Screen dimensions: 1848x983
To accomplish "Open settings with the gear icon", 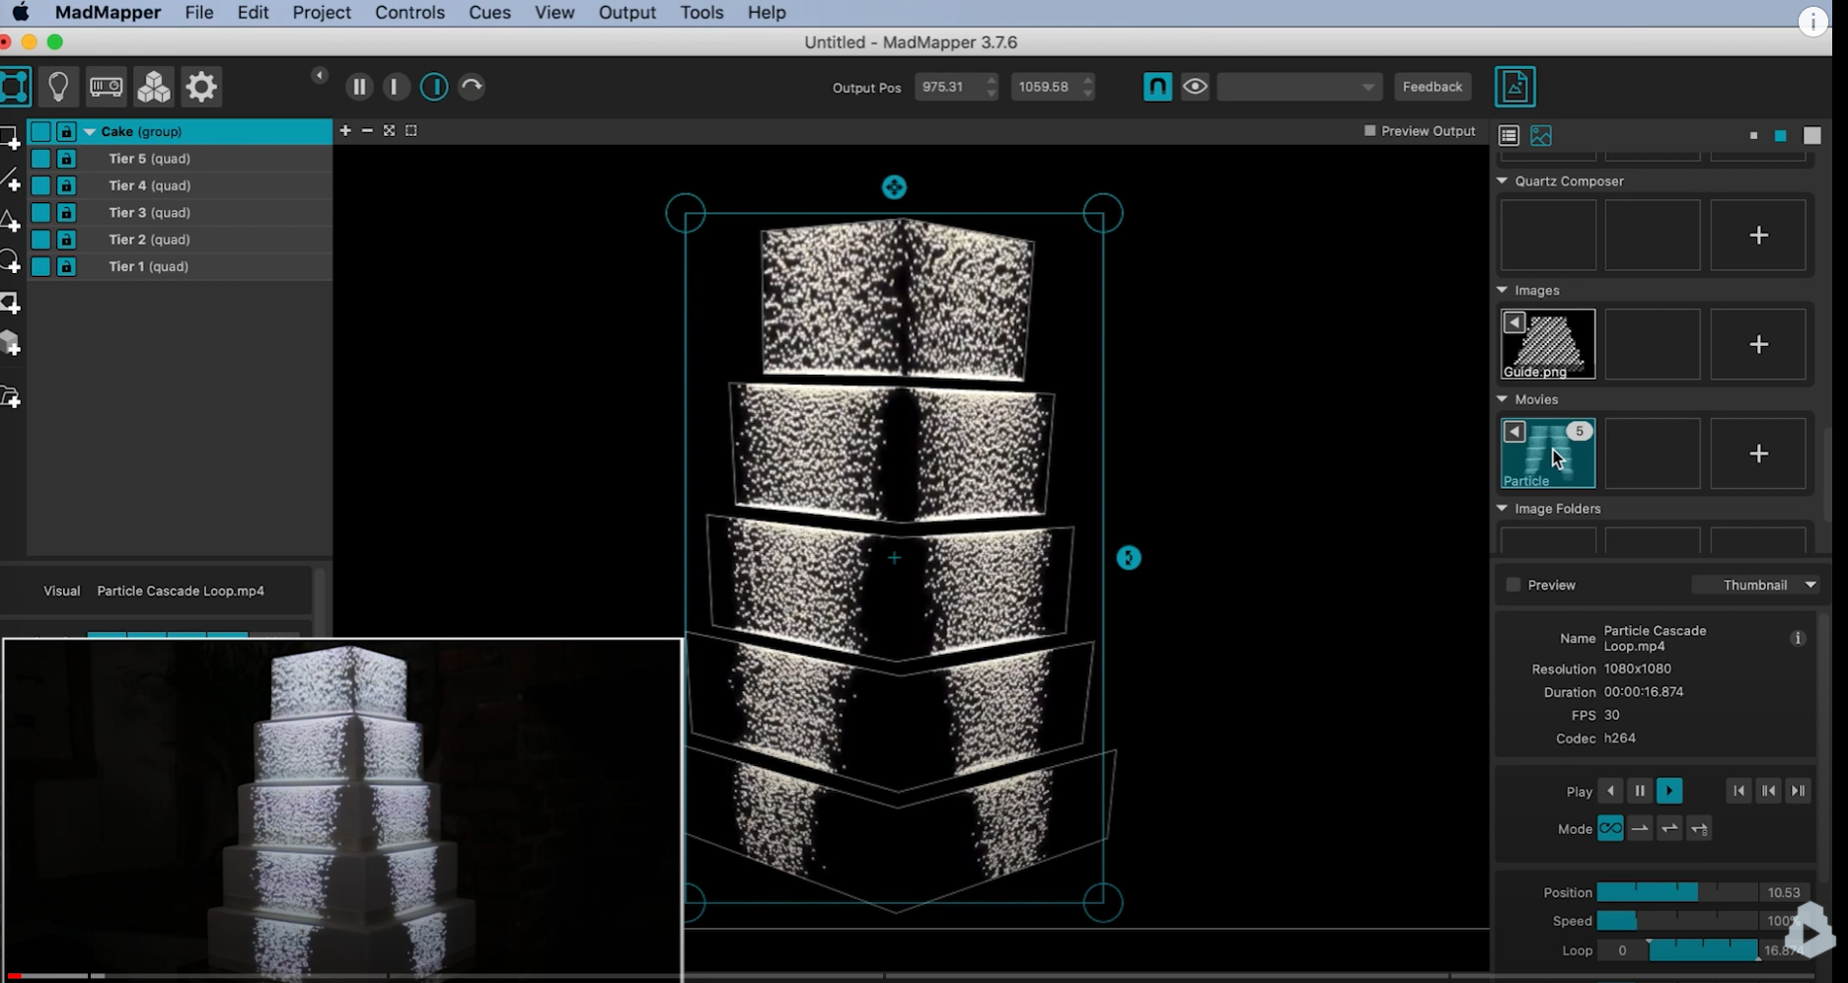I will 201,87.
